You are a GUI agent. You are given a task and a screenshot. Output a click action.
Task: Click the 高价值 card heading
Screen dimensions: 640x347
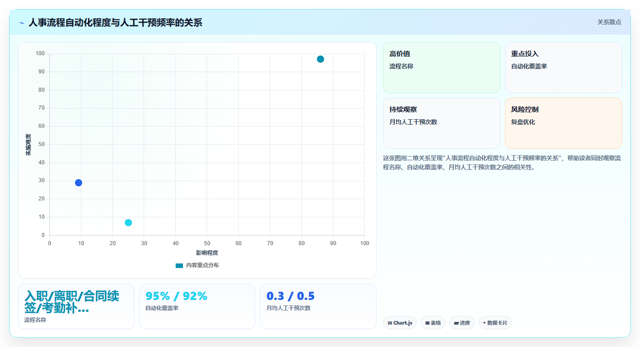click(400, 54)
